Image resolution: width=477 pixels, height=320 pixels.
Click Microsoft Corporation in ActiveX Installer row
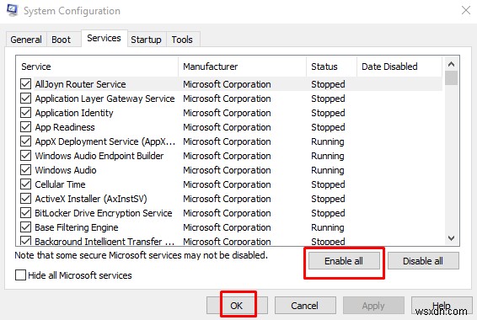[x=227, y=199]
